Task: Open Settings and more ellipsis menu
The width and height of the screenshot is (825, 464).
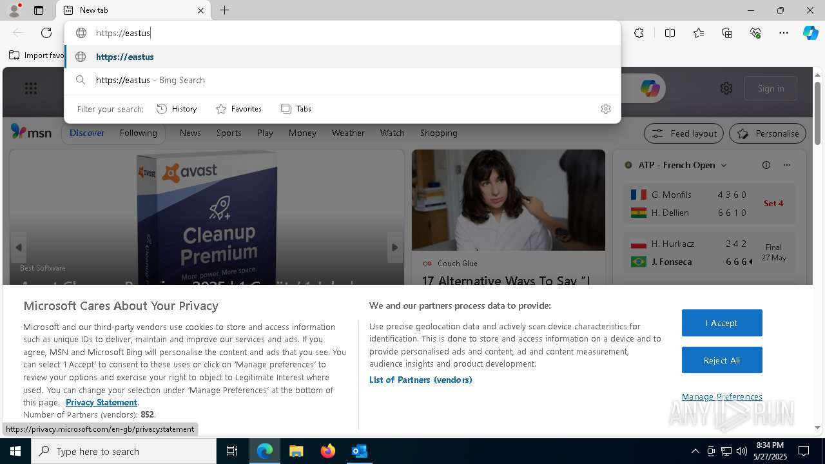Action: tap(784, 33)
